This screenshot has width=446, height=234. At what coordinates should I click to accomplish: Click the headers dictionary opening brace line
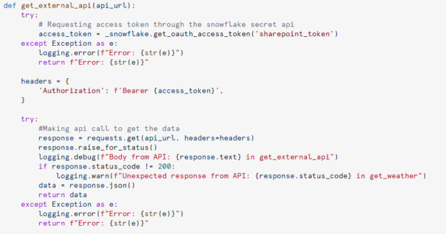click(x=45, y=81)
